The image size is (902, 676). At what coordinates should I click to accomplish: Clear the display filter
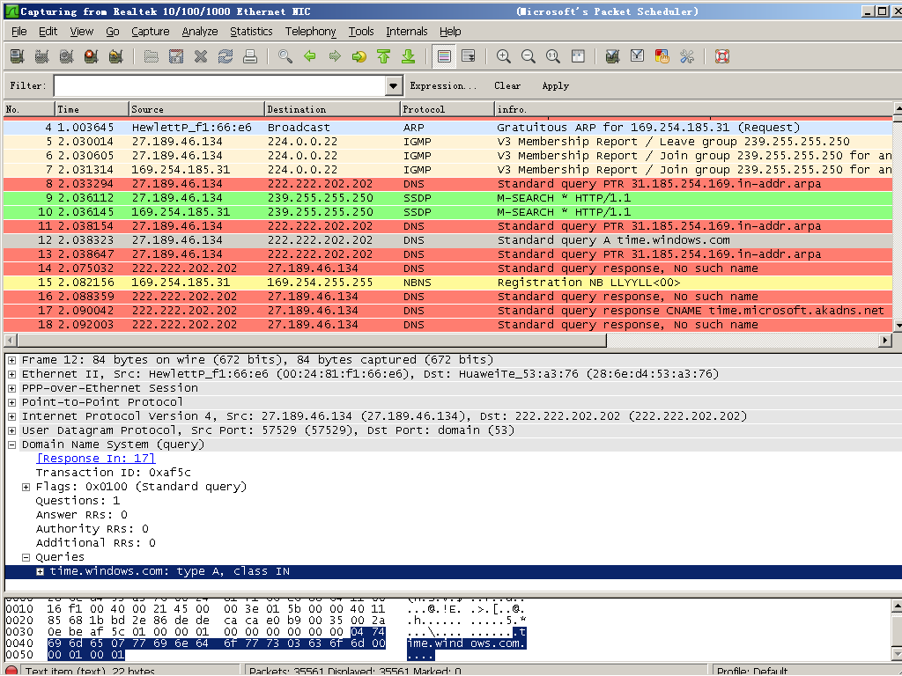[507, 85]
